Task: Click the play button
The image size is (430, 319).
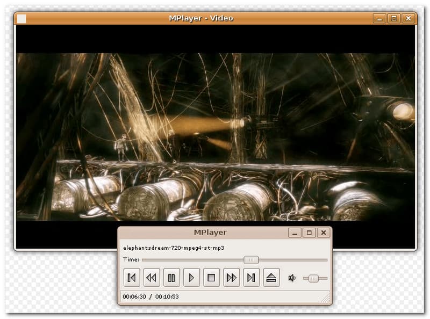Action: [x=191, y=278]
